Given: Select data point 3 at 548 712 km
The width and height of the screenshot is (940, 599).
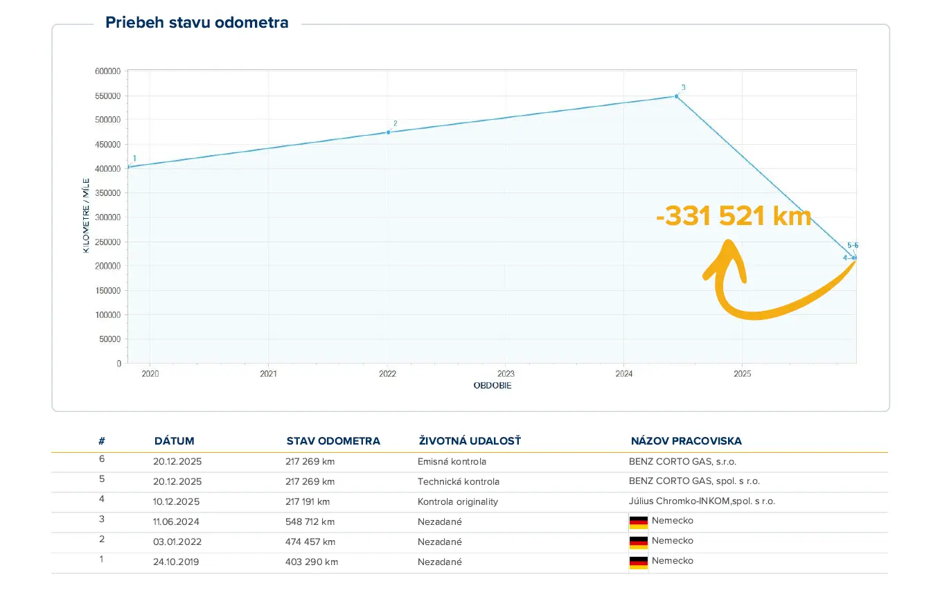Looking at the screenshot, I should [677, 96].
